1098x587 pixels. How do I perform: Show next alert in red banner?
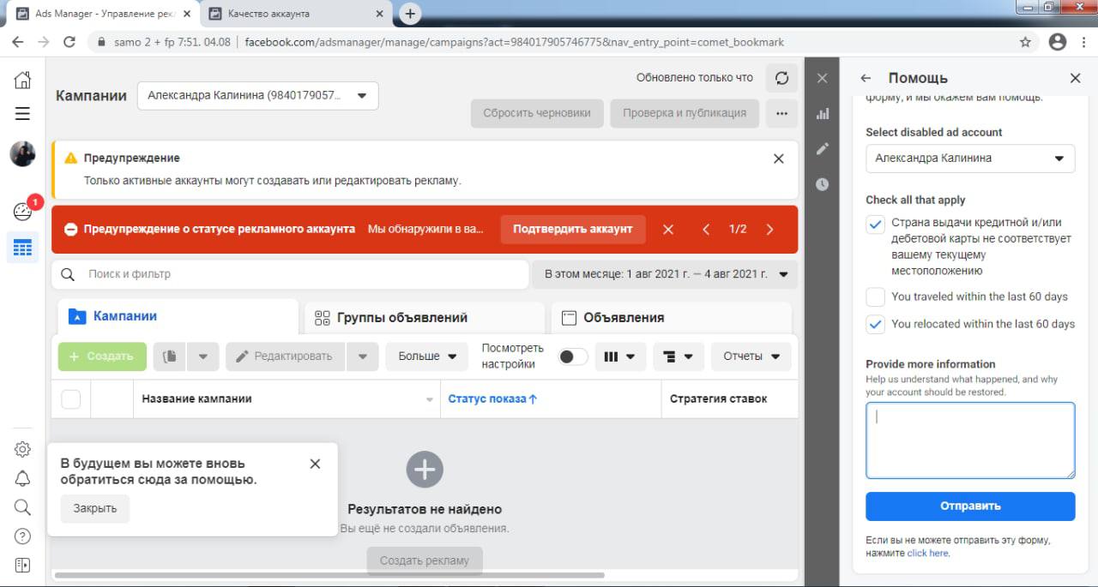coord(769,230)
